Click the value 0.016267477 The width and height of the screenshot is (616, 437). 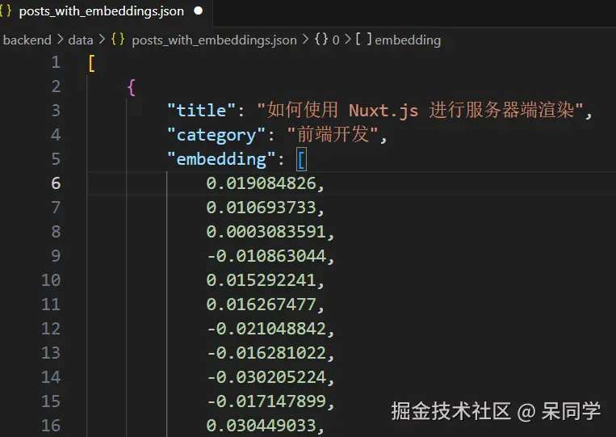click(262, 305)
